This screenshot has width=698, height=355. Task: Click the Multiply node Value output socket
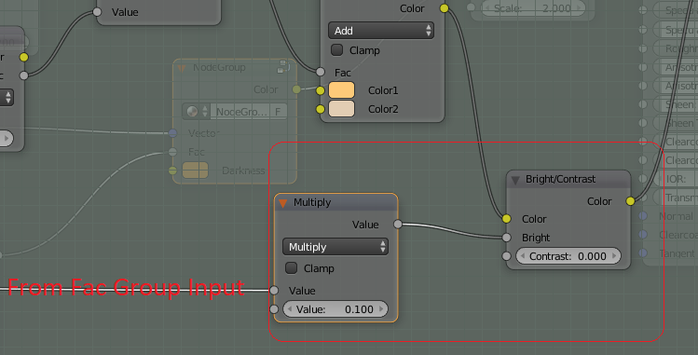398,225
